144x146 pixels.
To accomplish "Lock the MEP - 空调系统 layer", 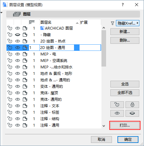I will 10,60.
